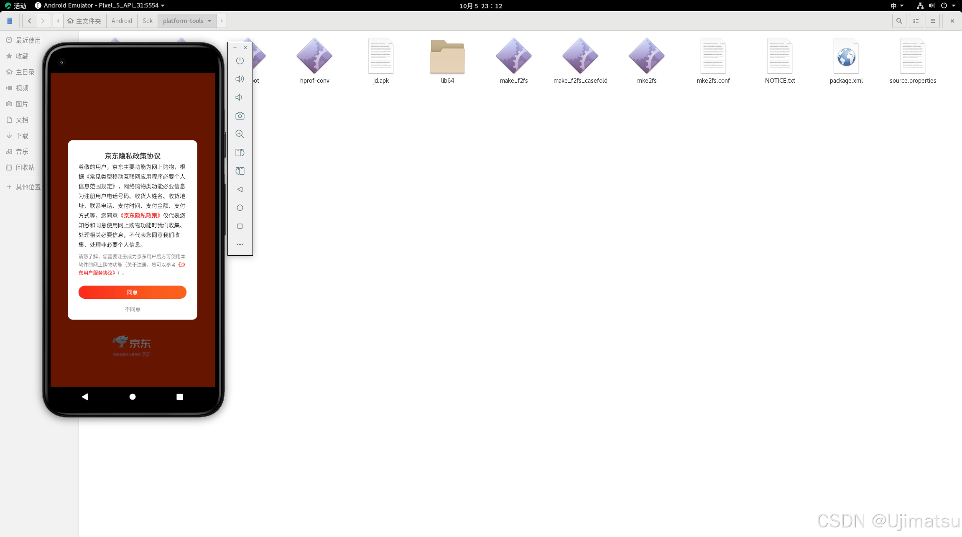Screen dimensions: 962x537
Task: Click the emulator zoom magnifier icon
Action: pyautogui.click(x=240, y=134)
